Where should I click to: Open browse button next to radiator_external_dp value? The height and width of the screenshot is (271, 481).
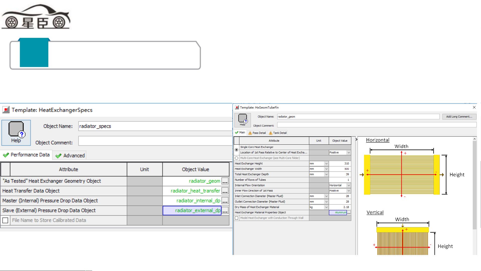point(225,211)
